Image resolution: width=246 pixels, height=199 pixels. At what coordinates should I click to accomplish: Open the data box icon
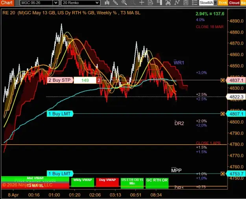coord(150,3)
